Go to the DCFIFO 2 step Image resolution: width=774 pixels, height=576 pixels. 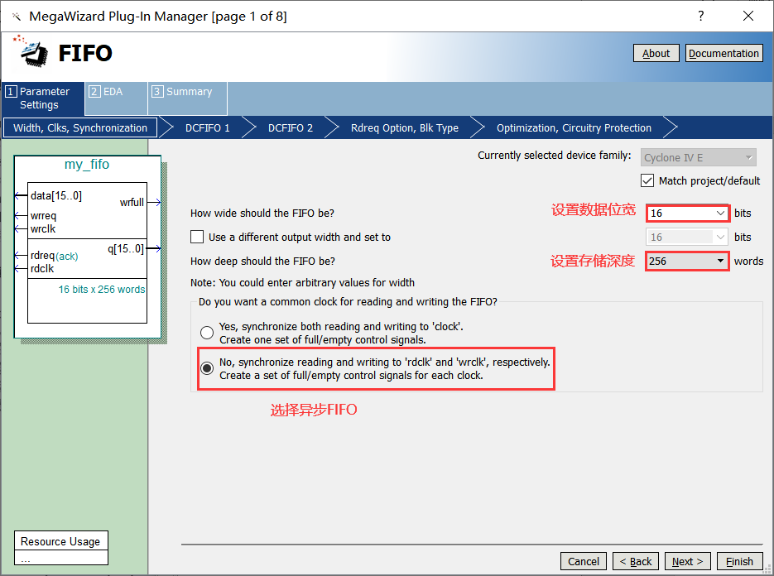point(291,127)
